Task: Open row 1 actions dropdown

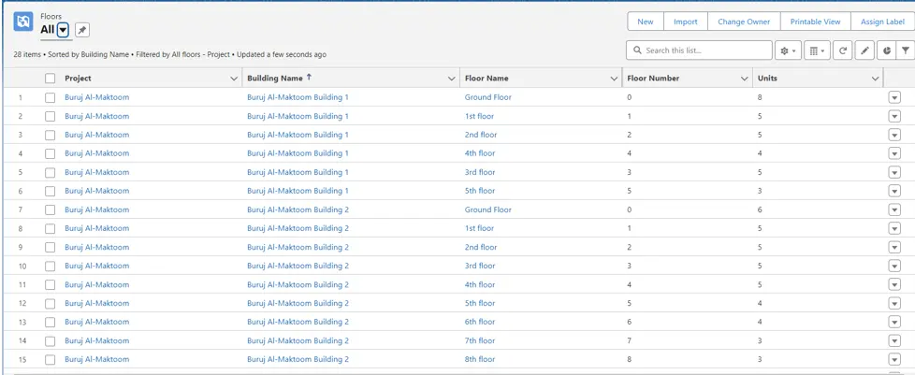Action: click(894, 97)
